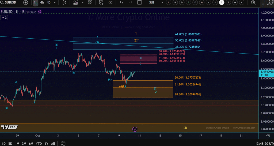Screen dimensions: 274x146
Task: Open the quick search magnifier icon
Action: [253, 2]
